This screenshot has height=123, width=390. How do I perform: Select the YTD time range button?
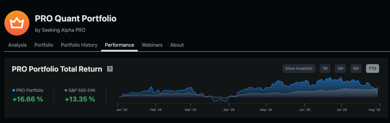click(373, 69)
